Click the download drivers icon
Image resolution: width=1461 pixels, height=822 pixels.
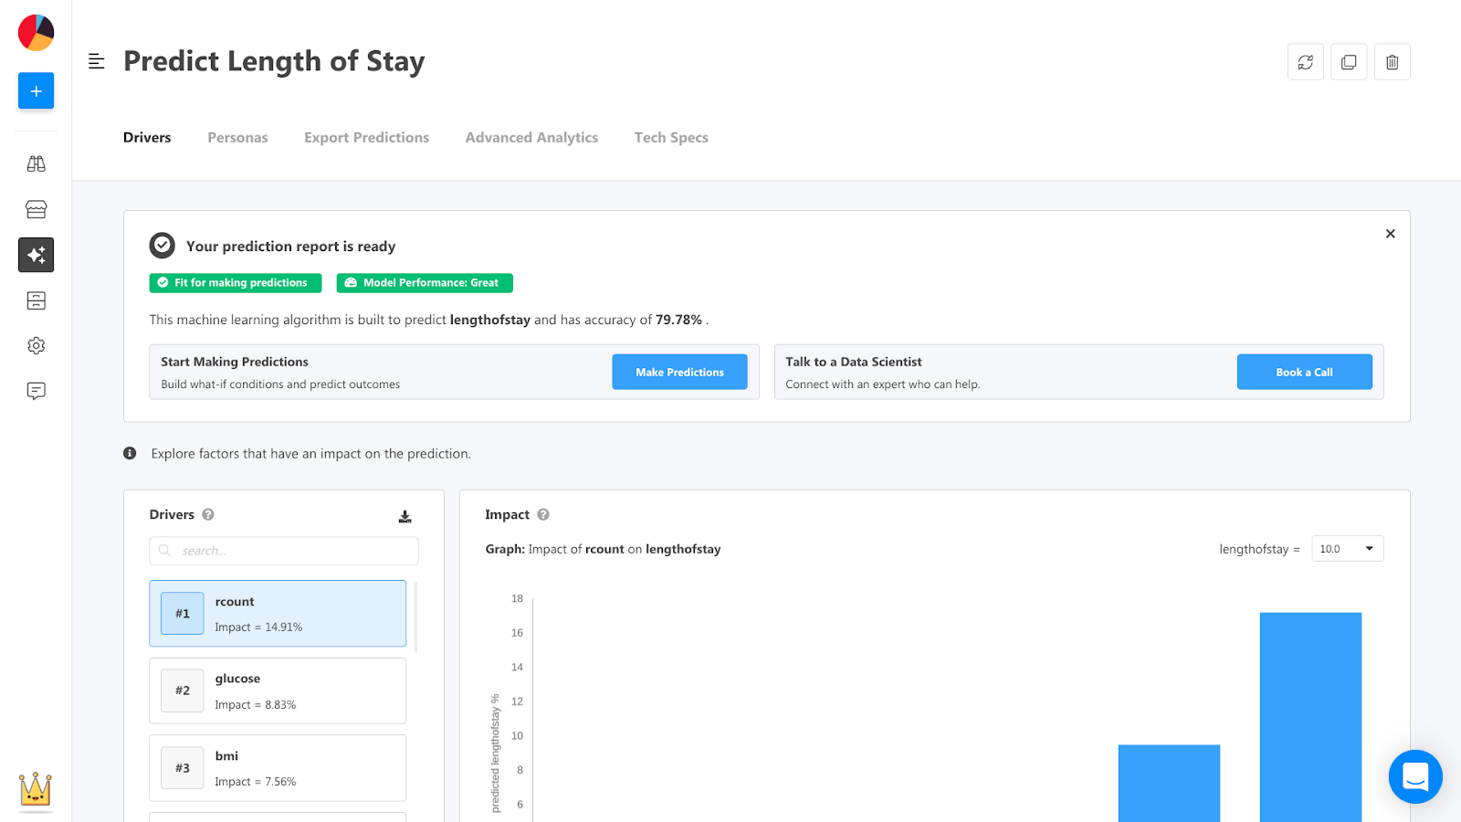(x=405, y=517)
